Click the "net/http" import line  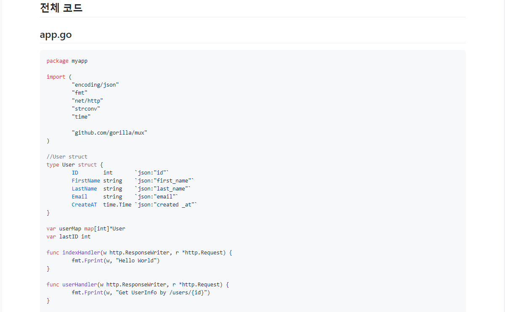pos(88,101)
